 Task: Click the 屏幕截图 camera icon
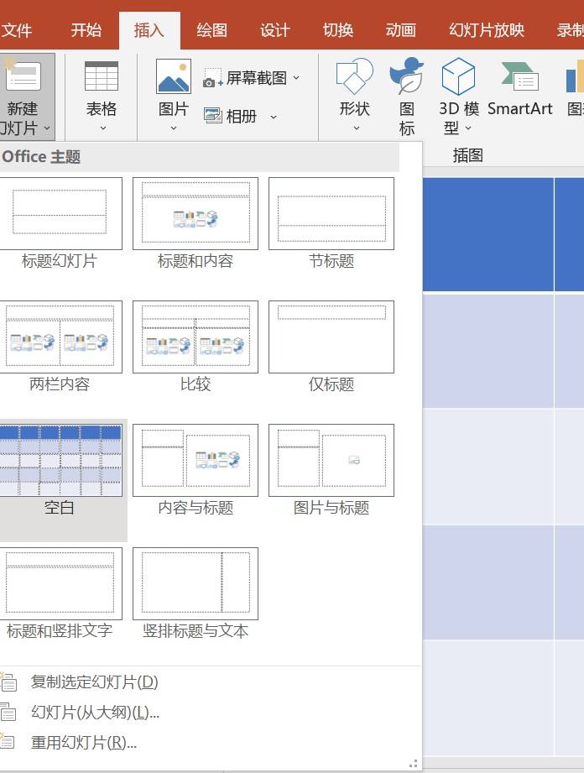[213, 78]
